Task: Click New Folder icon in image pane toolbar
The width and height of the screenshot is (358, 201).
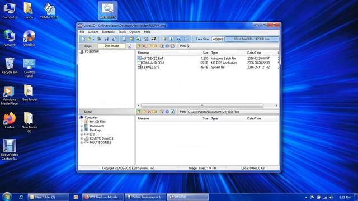Action: (x=149, y=46)
